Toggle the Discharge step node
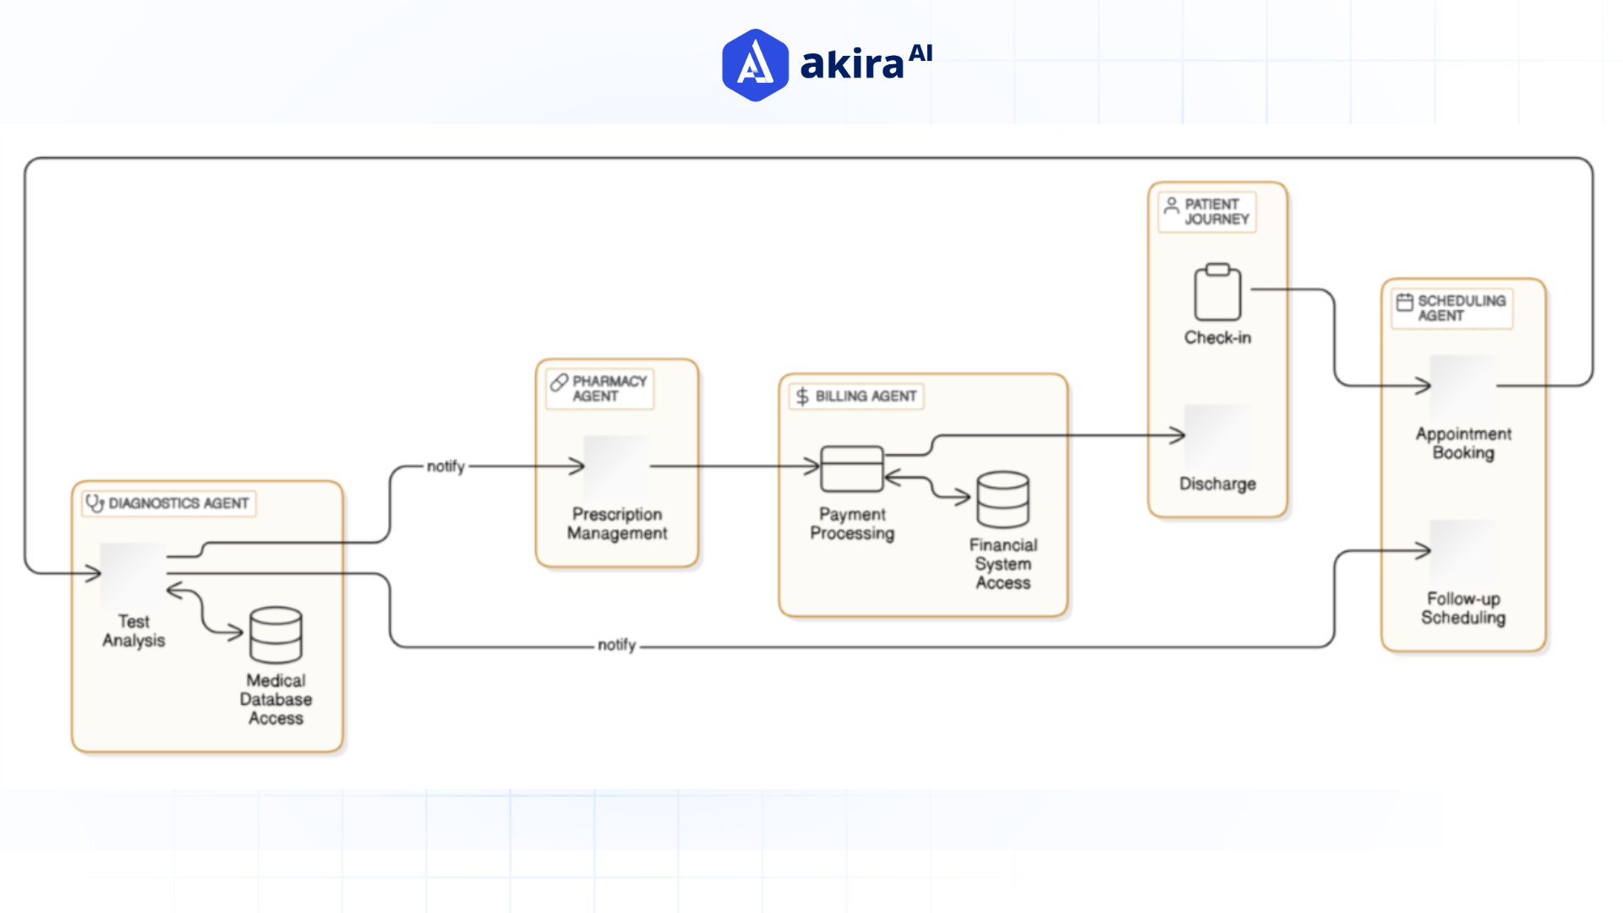The height and width of the screenshot is (913, 1623). point(1217,439)
